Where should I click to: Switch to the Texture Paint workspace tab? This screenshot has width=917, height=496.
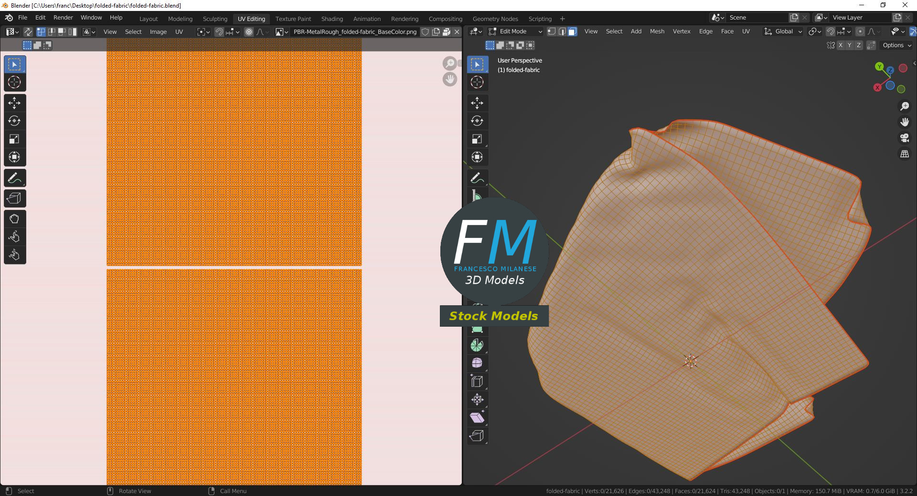293,19
